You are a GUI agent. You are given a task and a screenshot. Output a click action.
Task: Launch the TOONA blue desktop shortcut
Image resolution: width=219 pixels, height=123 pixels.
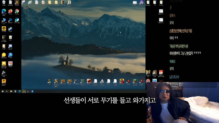pos(10,55)
